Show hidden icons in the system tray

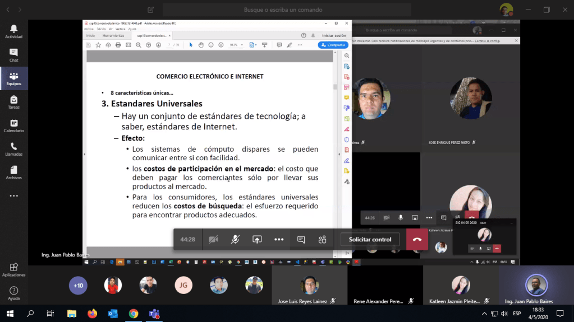pos(484,314)
